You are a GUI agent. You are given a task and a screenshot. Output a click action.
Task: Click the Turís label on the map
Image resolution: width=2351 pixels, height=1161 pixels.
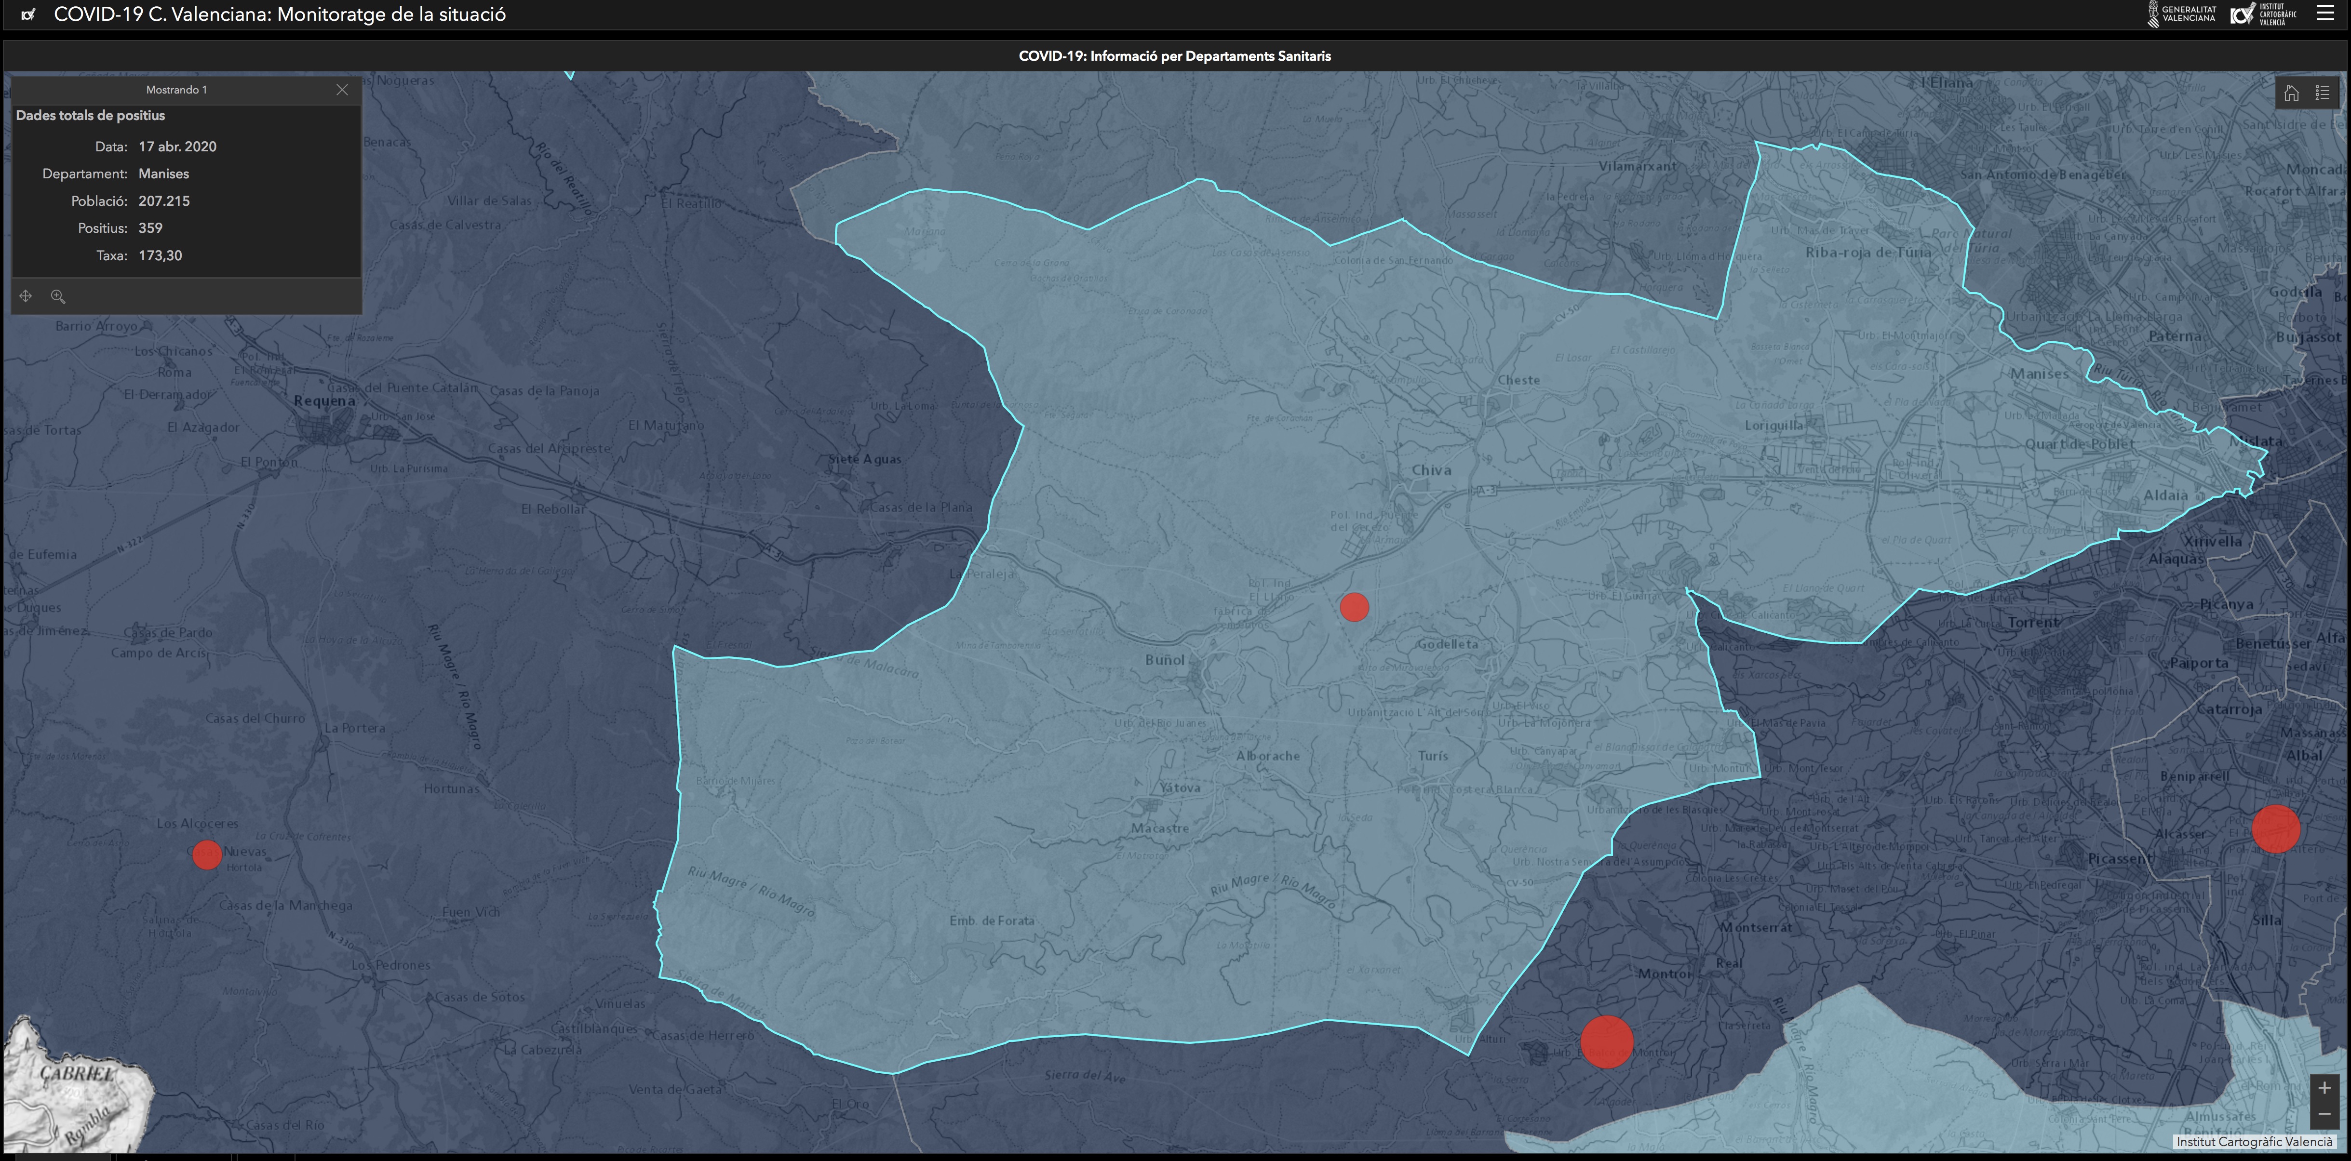1433,756
